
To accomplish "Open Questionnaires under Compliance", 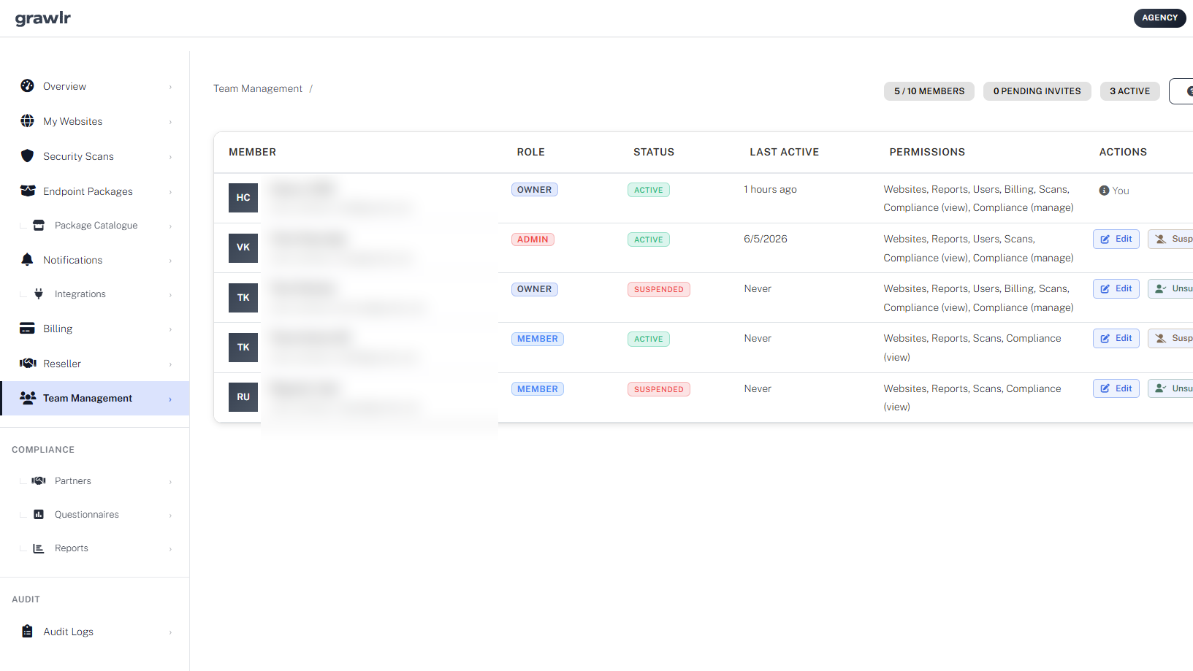I will [95, 515].
